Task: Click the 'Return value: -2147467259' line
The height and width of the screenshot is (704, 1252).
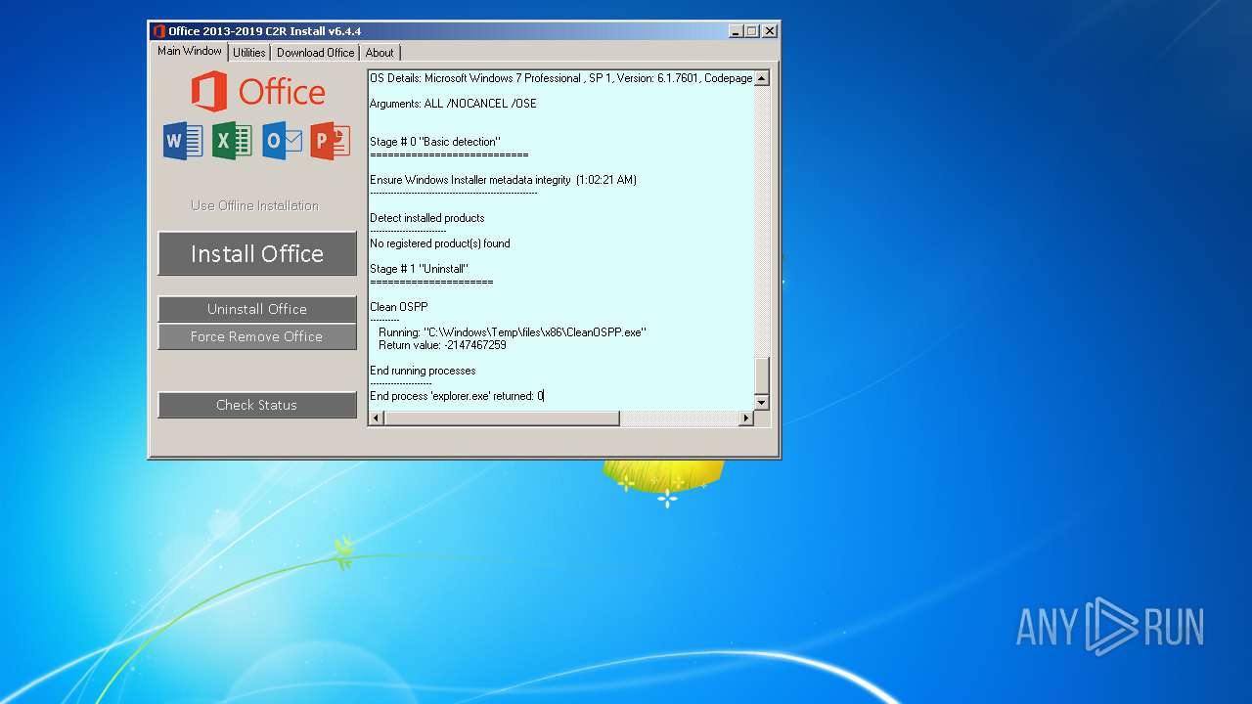Action: point(442,345)
